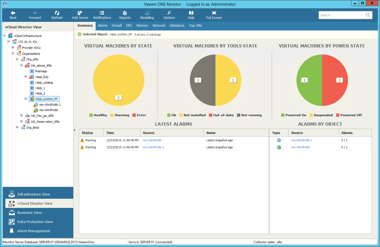Click the Powered On green legend swatch
The image size is (380, 247).
pos(283,115)
